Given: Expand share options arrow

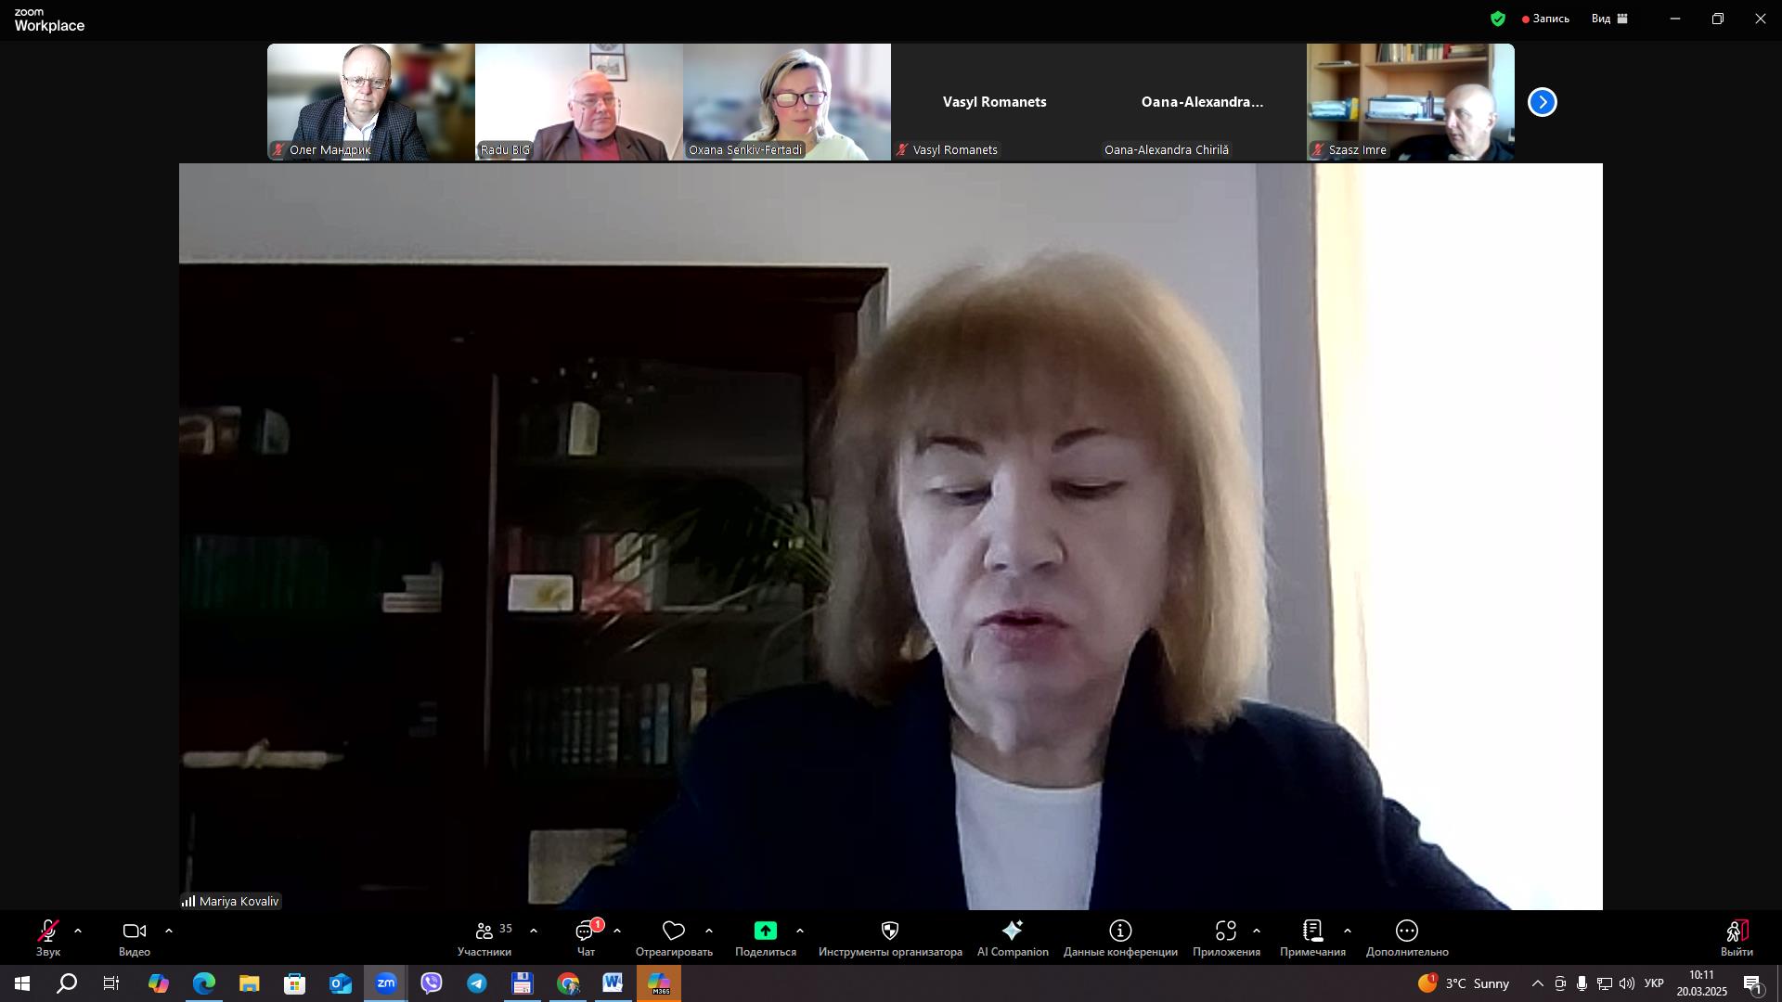Looking at the screenshot, I should [800, 931].
